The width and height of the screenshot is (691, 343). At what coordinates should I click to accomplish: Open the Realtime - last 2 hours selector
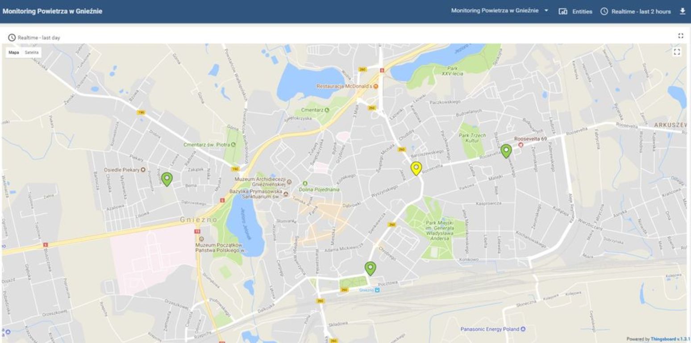[x=636, y=12]
